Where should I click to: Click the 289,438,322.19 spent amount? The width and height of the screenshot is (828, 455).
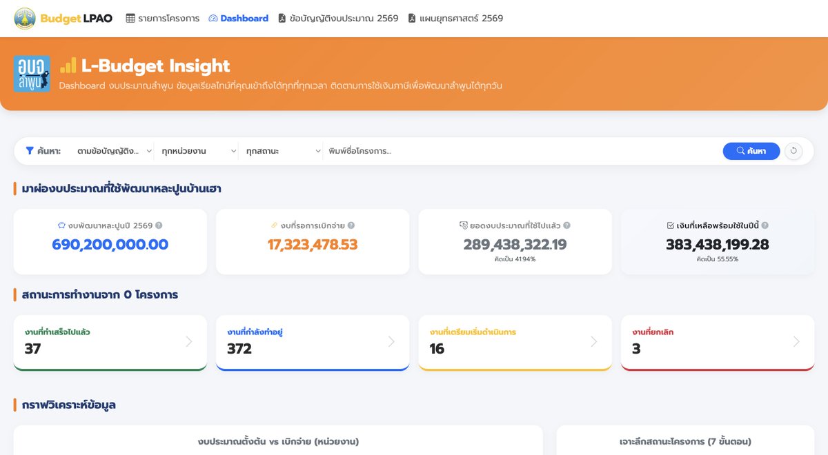(x=515, y=244)
